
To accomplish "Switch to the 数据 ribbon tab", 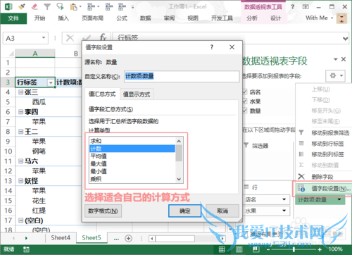I will 146,18.
